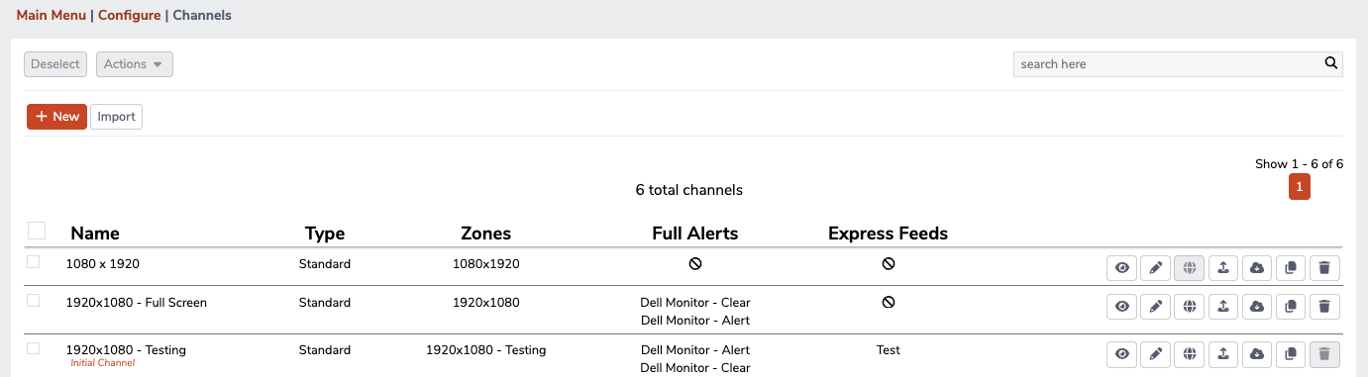Image resolution: width=1368 pixels, height=377 pixels.
Task: Duplicate the 1080 x 1920 channel (copy icon)
Action: click(1290, 267)
